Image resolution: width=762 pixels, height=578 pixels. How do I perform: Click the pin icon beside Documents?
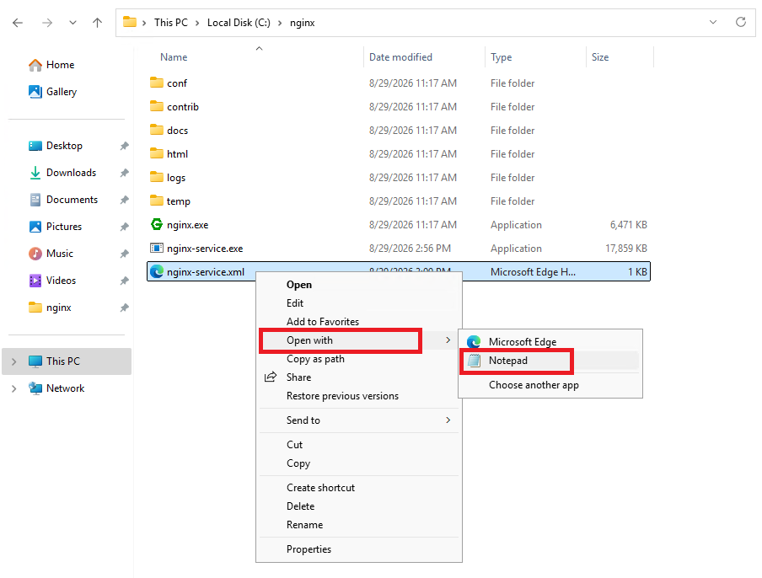125,200
